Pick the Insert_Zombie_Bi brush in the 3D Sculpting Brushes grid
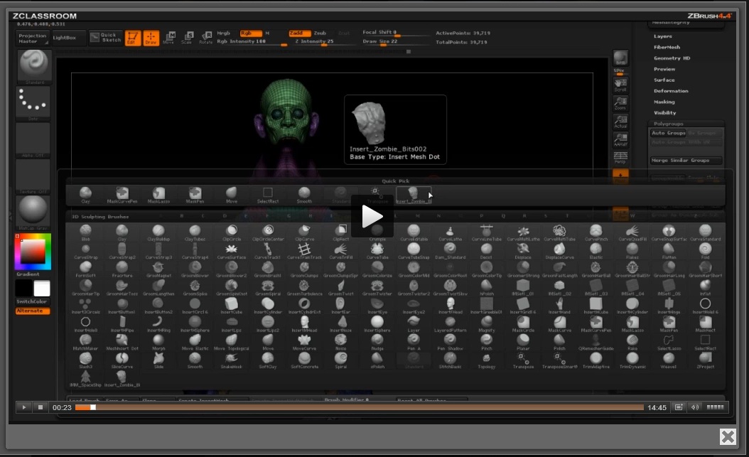Viewport: 749px width, 457px height. [122, 378]
